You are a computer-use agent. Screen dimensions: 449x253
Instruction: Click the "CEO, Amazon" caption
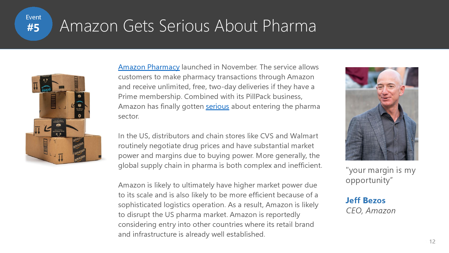coord(370,211)
